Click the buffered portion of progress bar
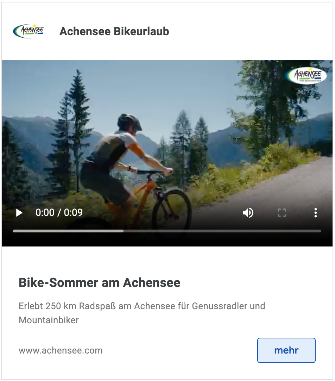The width and height of the screenshot is (335, 381). pyautogui.click(x=68, y=231)
